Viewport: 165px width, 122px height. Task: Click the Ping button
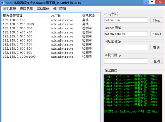[x=156, y=20]
